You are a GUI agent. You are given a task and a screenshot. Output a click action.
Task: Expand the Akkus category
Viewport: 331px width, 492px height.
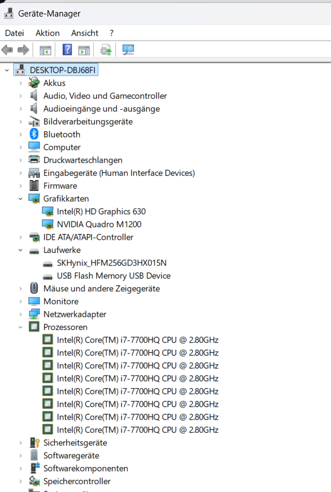pos(21,83)
